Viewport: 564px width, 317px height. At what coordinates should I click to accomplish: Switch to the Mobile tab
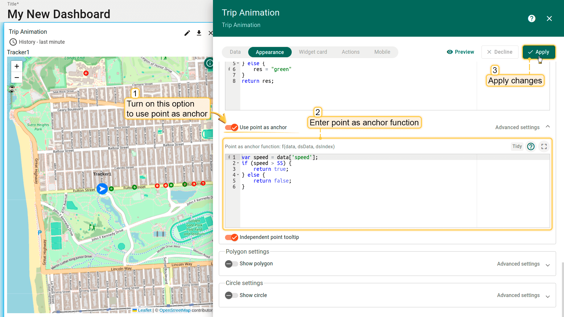pyautogui.click(x=382, y=52)
